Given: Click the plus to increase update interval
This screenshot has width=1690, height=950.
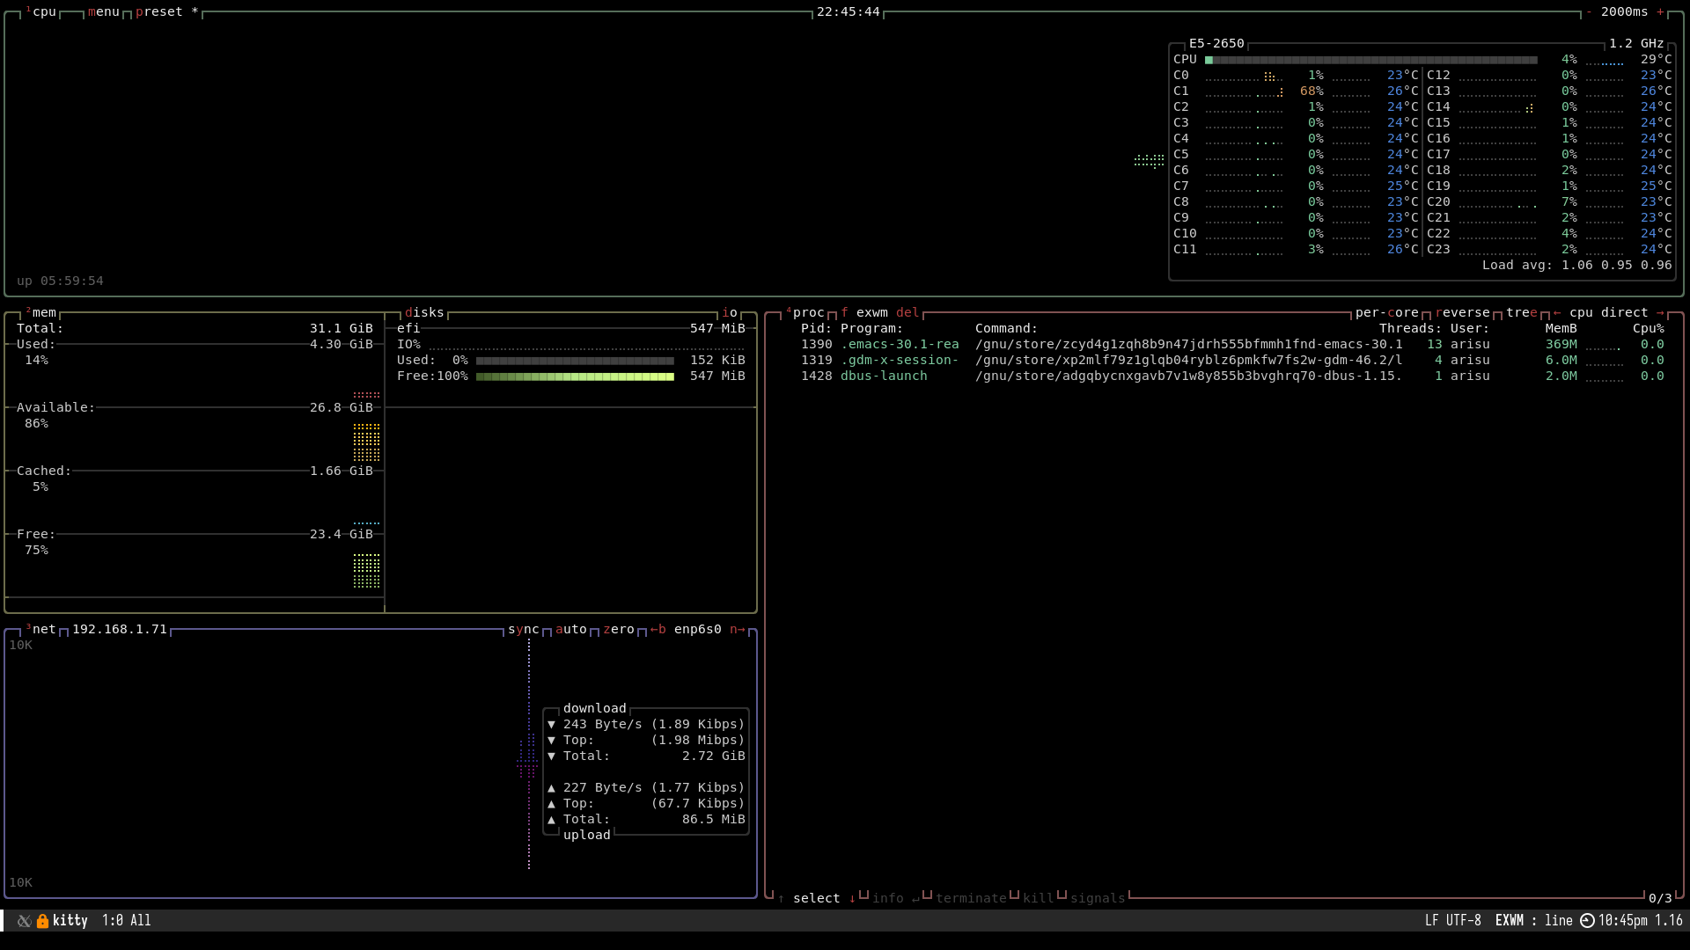Looking at the screenshot, I should [1660, 11].
